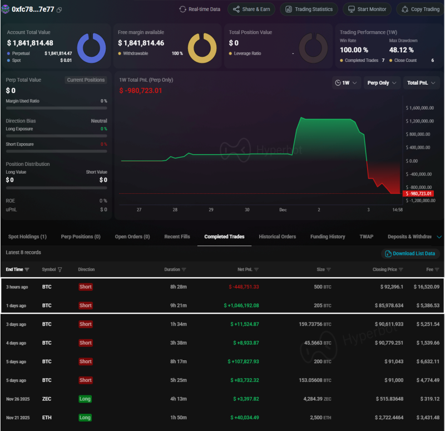Switch to the Recent Fills tab

coord(177,236)
